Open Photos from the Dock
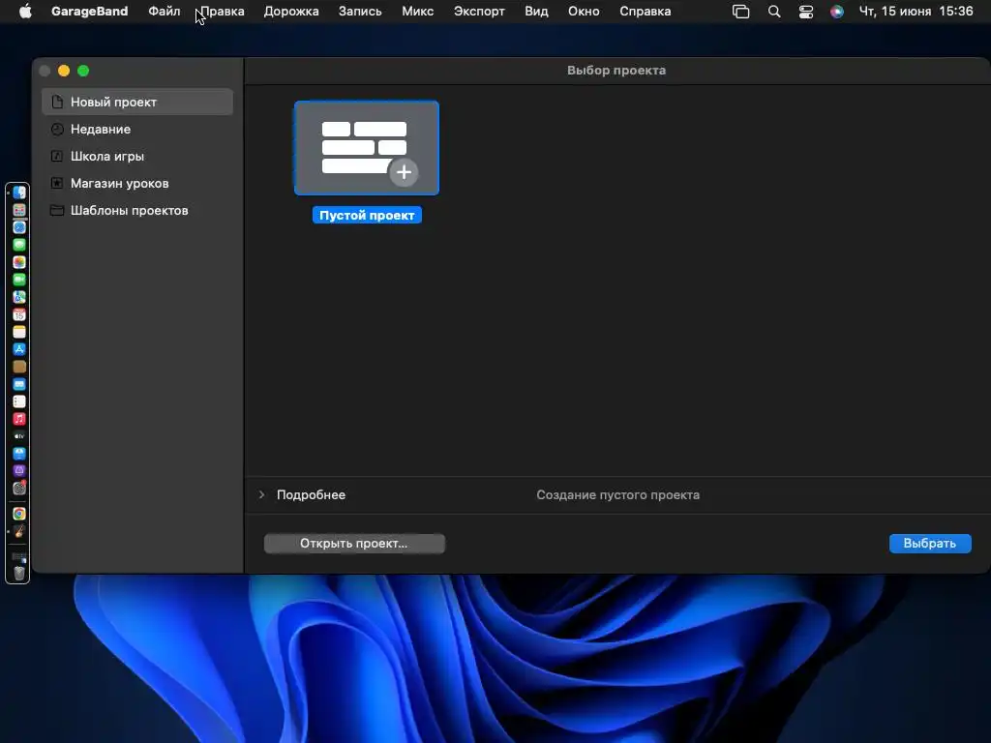Screen dimensions: 991x743 click(19, 262)
